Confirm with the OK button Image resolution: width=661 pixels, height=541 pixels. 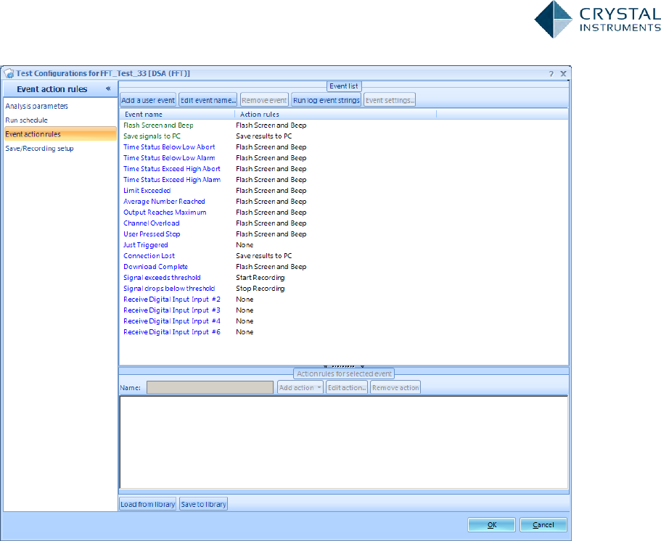coord(491,525)
